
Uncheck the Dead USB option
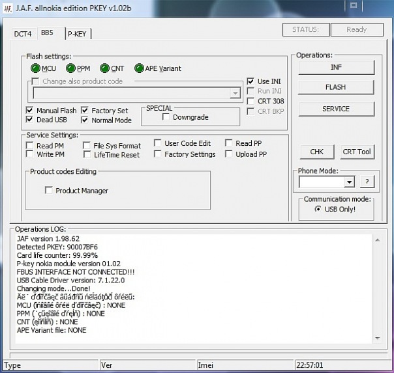coord(29,120)
